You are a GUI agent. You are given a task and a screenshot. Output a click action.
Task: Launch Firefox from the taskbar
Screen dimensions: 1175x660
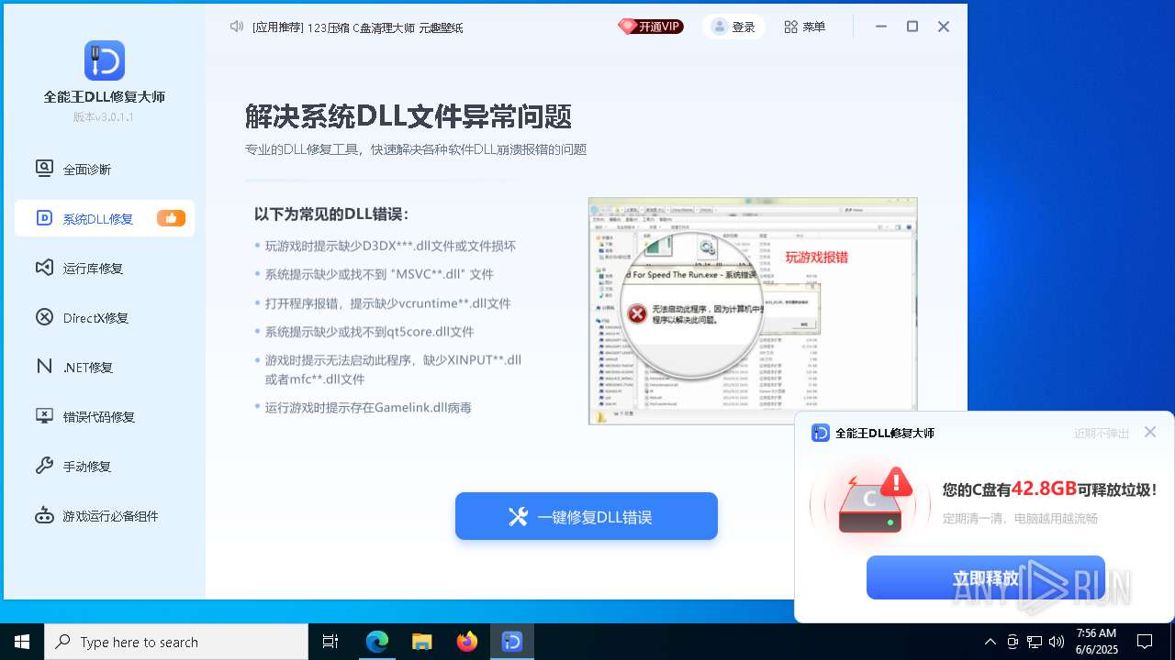pos(466,642)
